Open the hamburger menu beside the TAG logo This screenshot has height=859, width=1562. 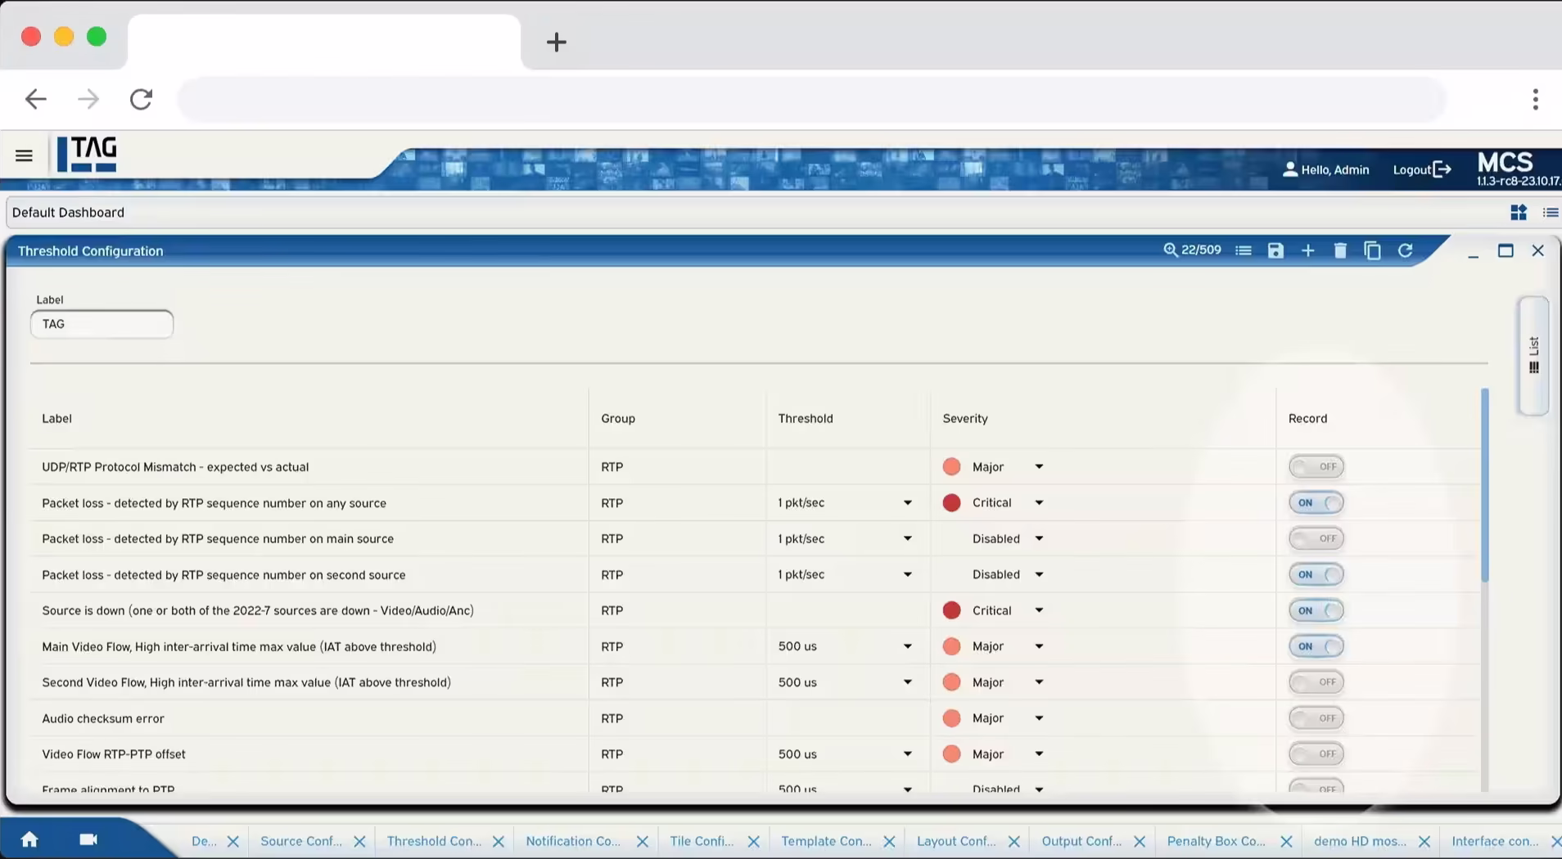coord(24,155)
